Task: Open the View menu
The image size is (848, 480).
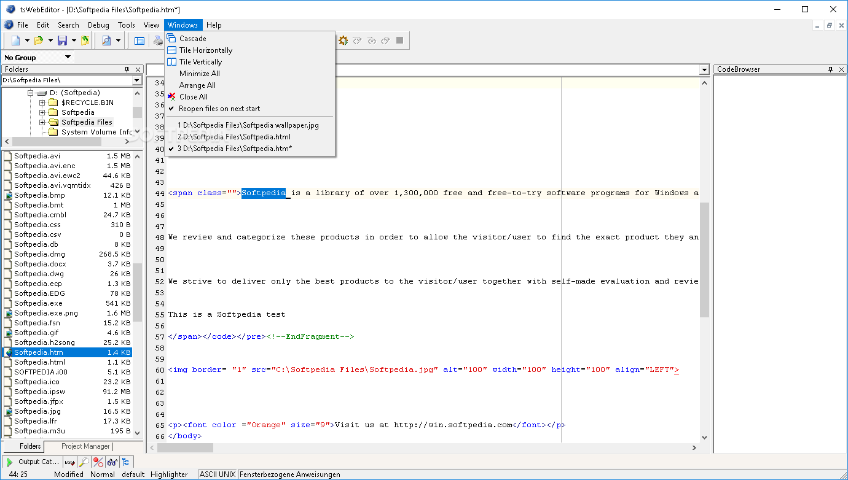Action: tap(151, 25)
